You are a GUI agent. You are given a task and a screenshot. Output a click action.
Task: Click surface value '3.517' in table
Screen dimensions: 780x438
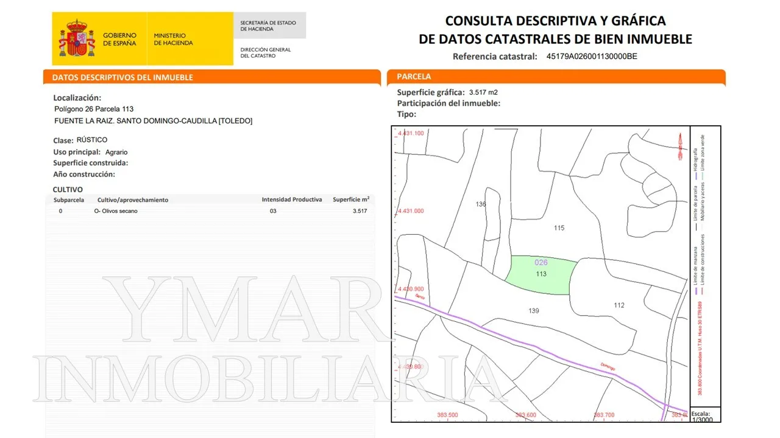pos(360,211)
